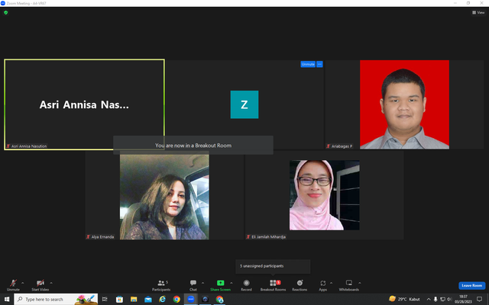Expand the arrow beside Whiteboards
This screenshot has width=489, height=305.
point(360,283)
